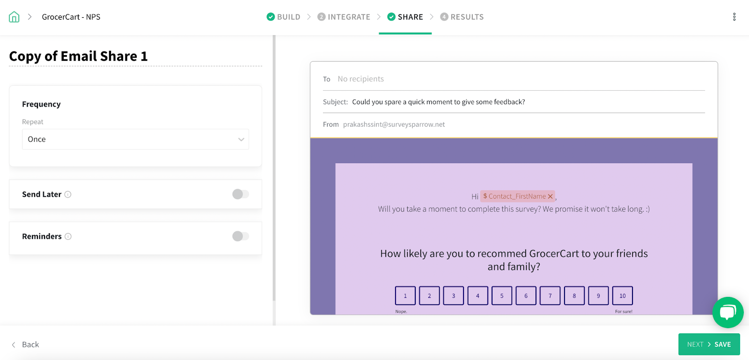The width and height of the screenshot is (749, 360).
Task: Switch to the Integrate step tab
Action: [344, 17]
